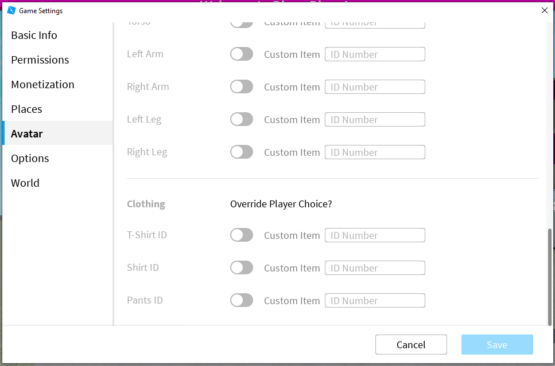
Task: Open the Monetization settings page
Action: pos(42,84)
